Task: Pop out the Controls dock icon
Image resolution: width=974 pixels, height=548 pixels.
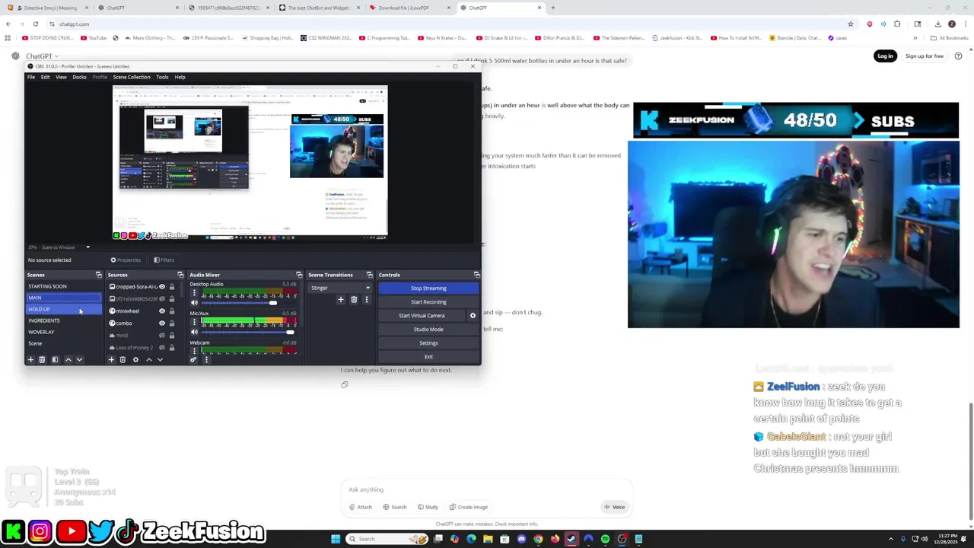Action: click(x=477, y=275)
